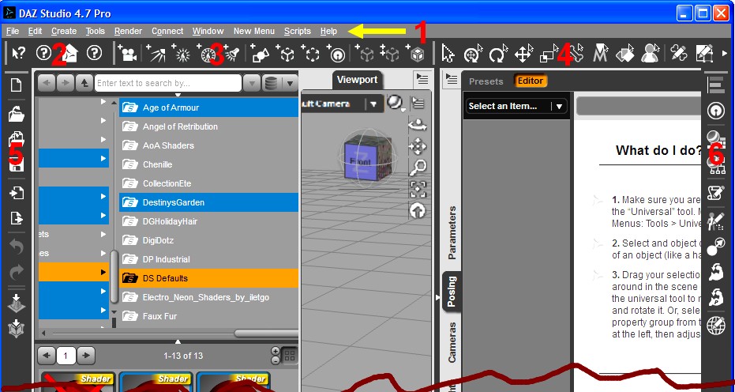Activate the What's This help pointer
This screenshot has height=392, width=735.
tap(18, 54)
